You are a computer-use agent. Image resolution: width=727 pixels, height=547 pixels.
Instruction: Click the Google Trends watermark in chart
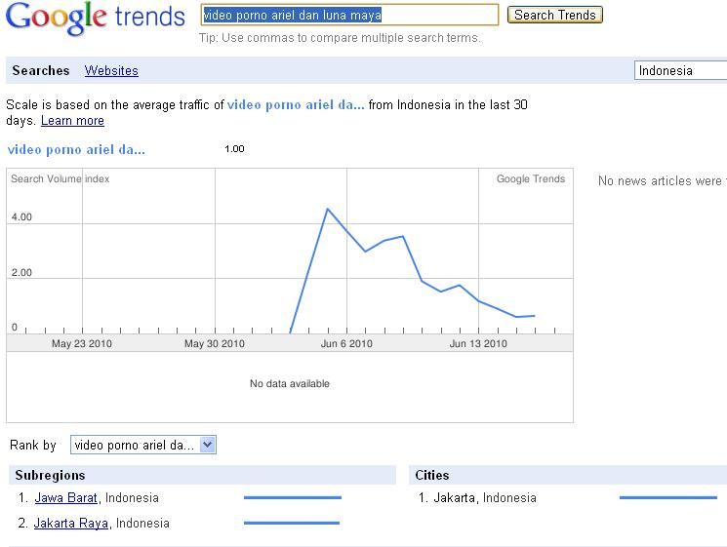coord(531,178)
